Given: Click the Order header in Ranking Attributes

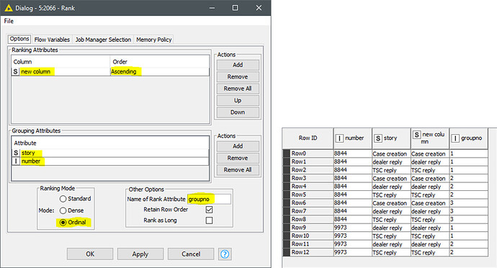Looking at the screenshot, I should pyautogui.click(x=160, y=62).
